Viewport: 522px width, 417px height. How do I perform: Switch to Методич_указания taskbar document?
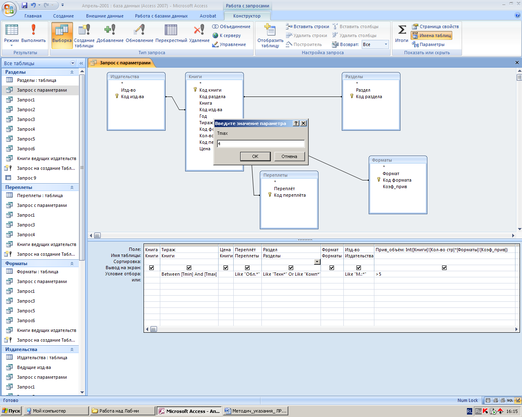255,411
